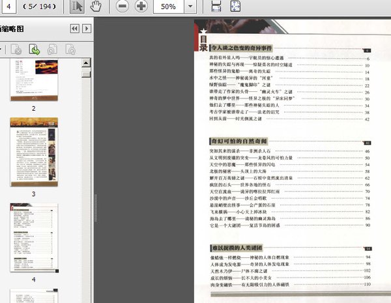
Task: Click the "(5/194)" page count text
Action: 39,7
